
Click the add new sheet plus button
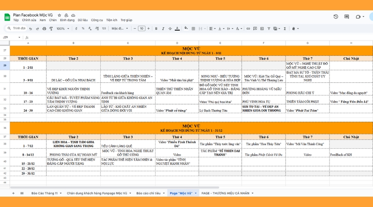13,193
